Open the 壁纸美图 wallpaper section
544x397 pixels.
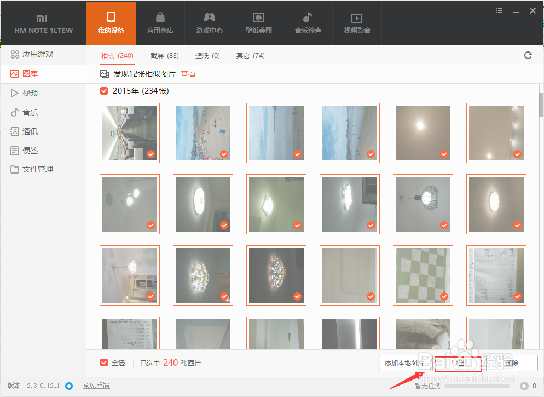pyautogui.click(x=258, y=23)
